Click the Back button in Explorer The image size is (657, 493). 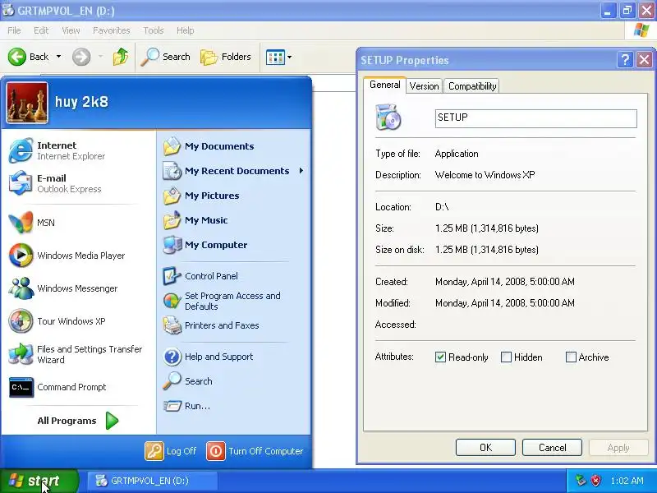point(29,57)
